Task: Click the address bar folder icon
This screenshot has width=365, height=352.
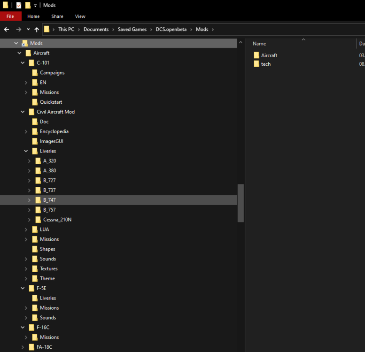Action: 47,29
